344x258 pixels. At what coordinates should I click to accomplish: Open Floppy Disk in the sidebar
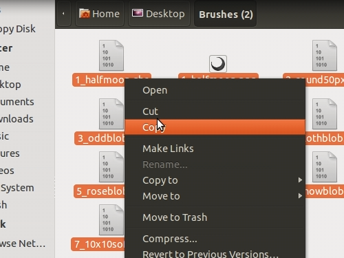pos(18,29)
